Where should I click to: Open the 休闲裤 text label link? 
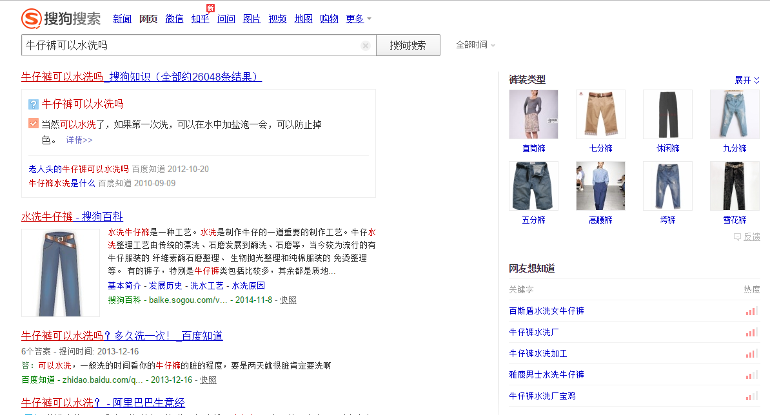tap(668, 149)
